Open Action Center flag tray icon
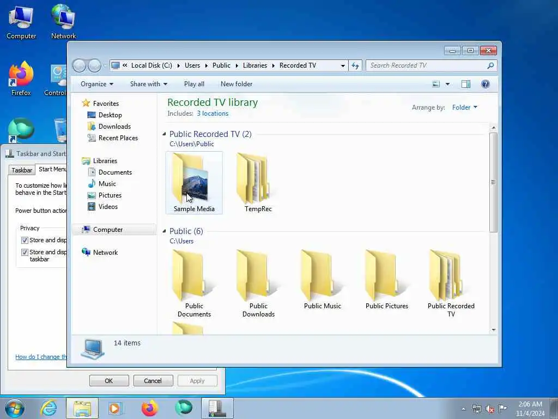 point(502,409)
